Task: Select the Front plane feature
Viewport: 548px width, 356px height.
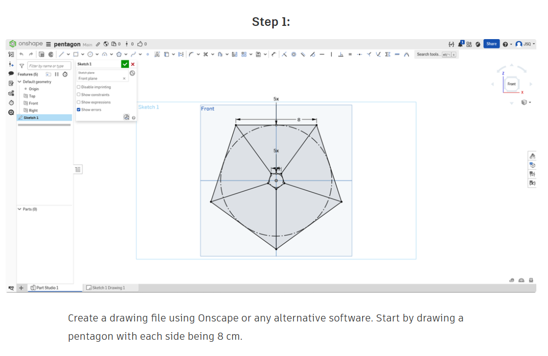Action: (34, 103)
